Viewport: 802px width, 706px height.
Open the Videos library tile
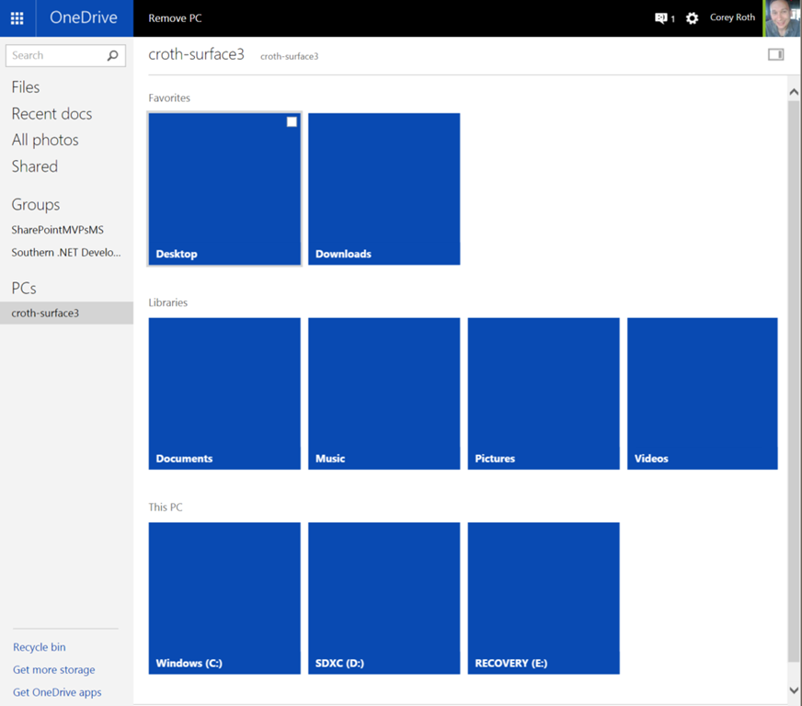click(x=703, y=393)
